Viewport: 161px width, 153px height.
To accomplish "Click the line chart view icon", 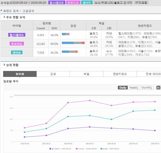I will coord(158,87).
